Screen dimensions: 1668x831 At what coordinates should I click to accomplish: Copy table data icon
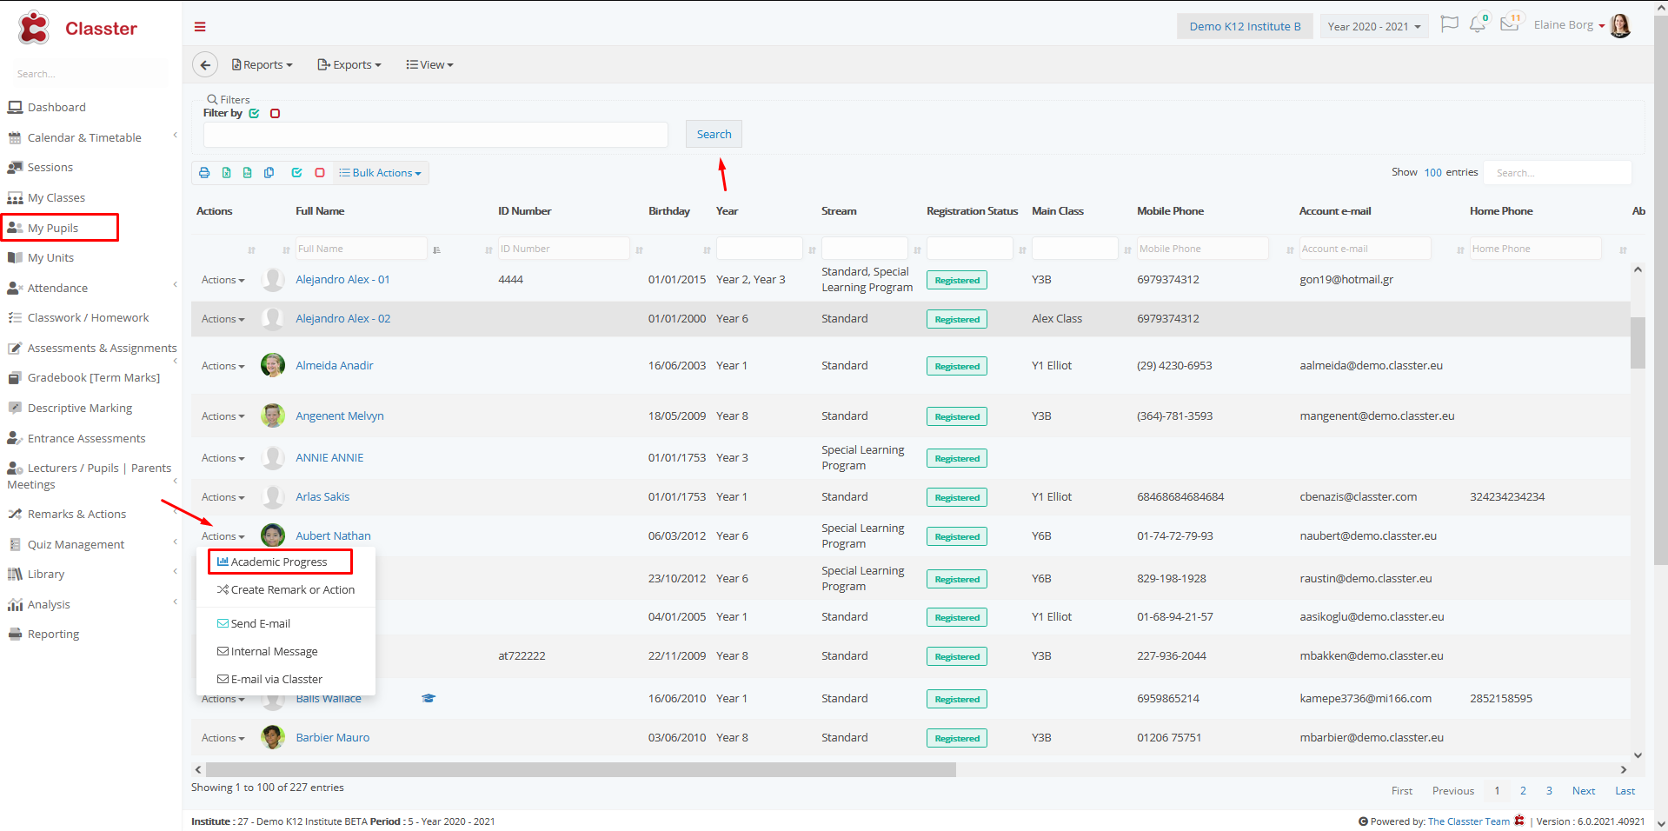(269, 173)
